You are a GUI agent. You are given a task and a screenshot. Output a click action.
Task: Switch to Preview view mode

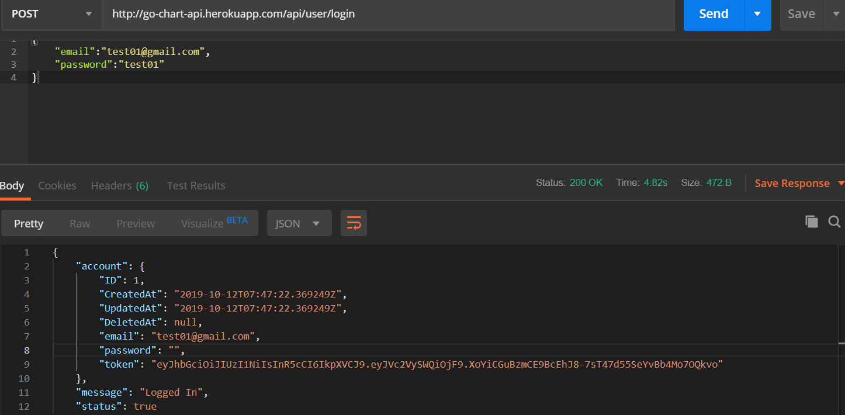pyautogui.click(x=136, y=223)
